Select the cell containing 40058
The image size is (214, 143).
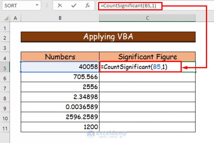click(60, 67)
